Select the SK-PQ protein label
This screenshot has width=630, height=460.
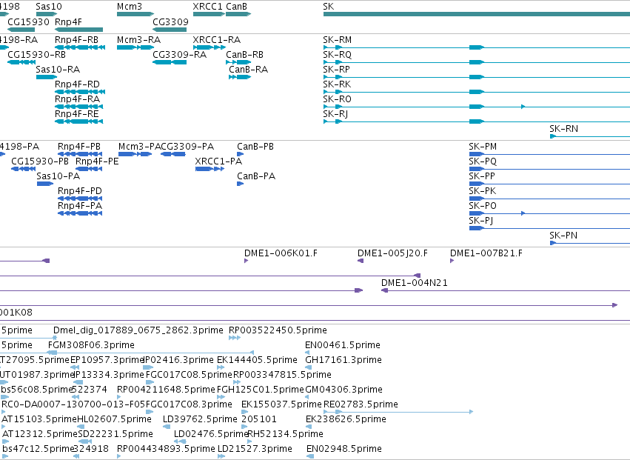coord(483,161)
